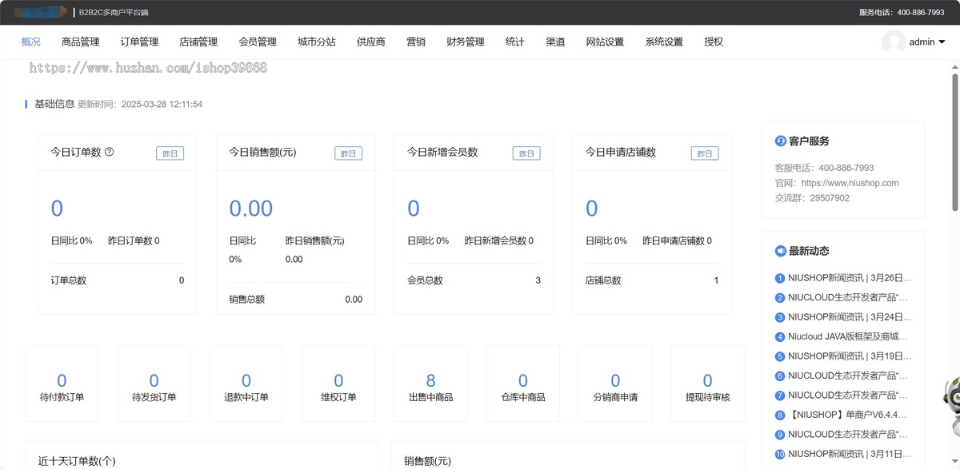Open the admin account dropdown arrow
Image resolution: width=960 pixels, height=469 pixels.
point(943,42)
